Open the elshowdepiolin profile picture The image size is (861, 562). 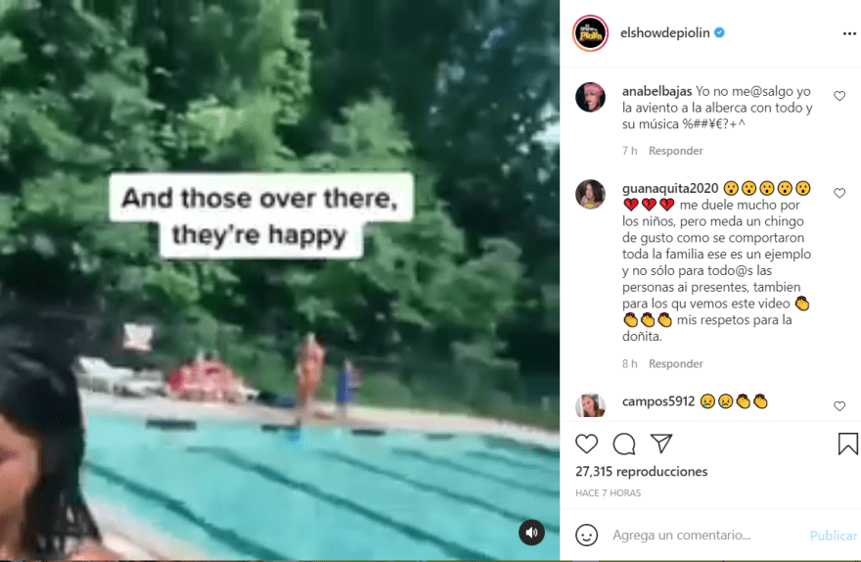(590, 33)
